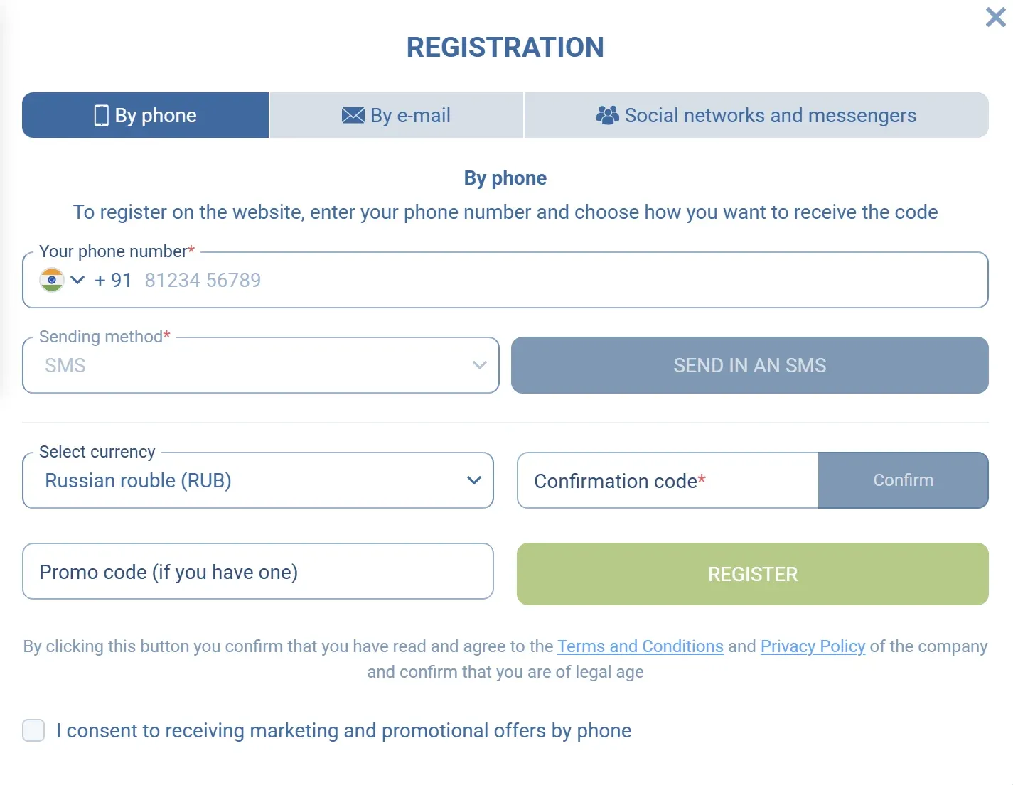1013x785 pixels.
Task: Click the green REGISTER button
Action: 753,574
